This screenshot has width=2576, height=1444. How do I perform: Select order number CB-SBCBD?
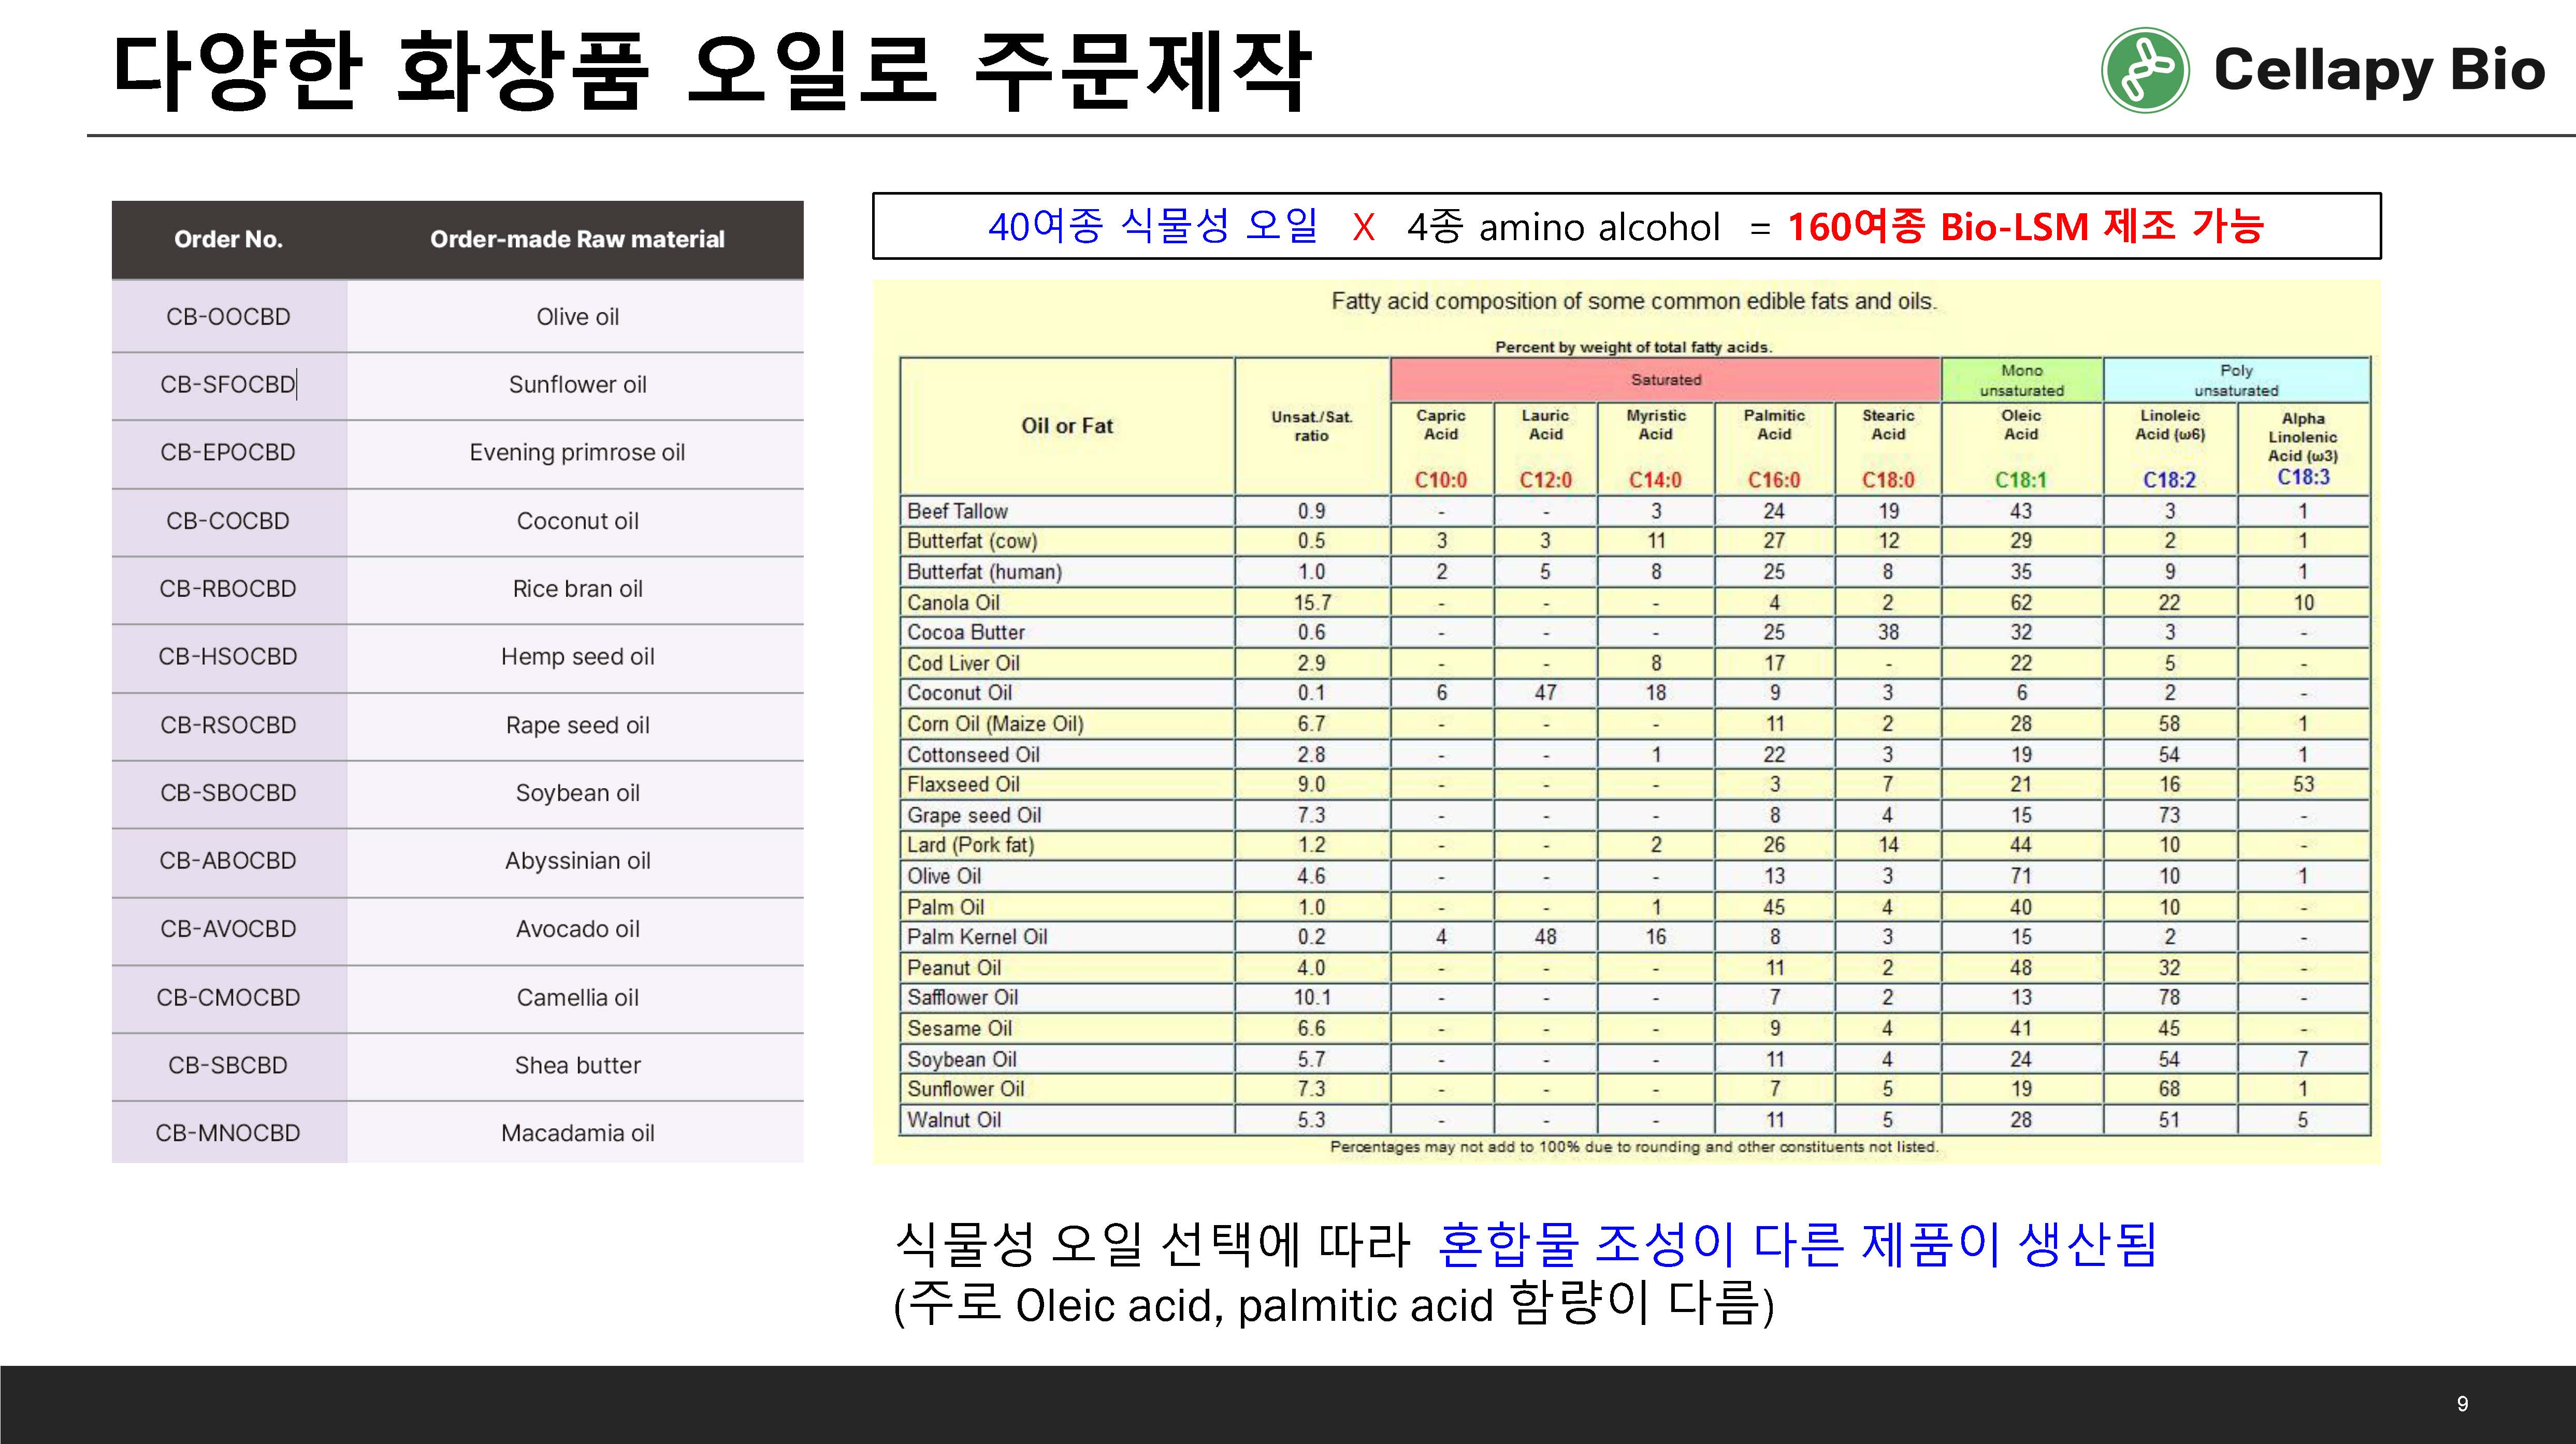(228, 1065)
